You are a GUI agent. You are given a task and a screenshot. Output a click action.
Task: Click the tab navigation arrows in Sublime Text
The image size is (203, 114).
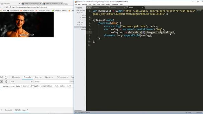click(x=88, y=8)
